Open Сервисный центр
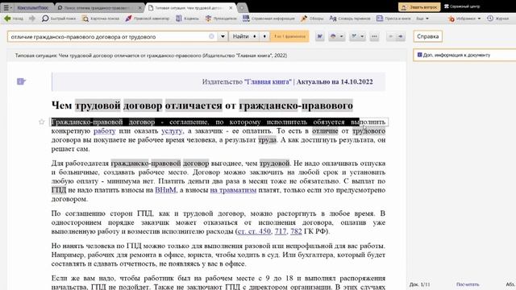 point(462,6)
